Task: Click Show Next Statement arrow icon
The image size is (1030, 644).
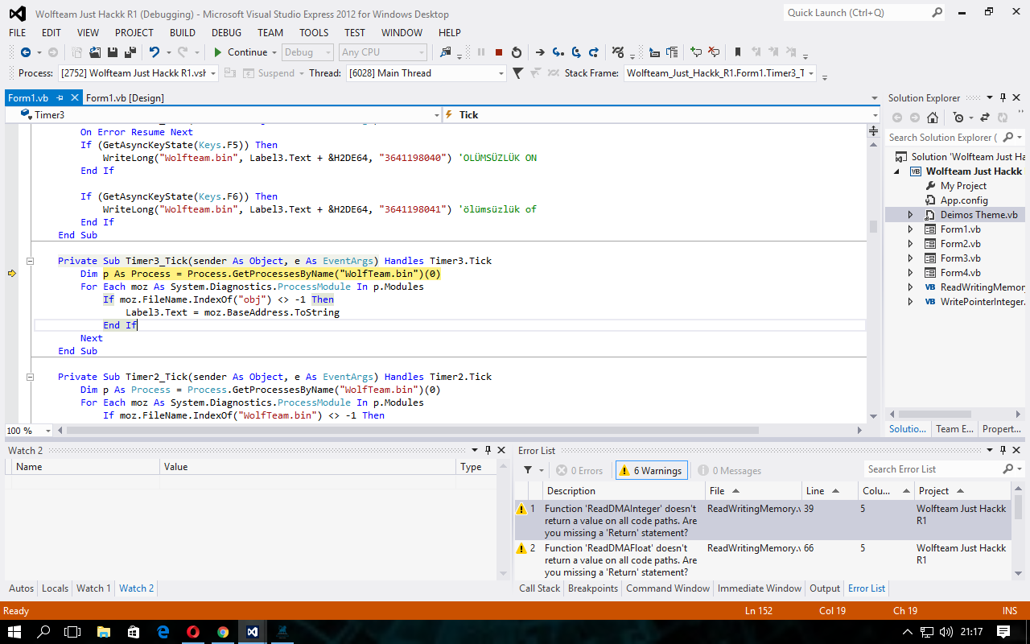Action: pyautogui.click(x=540, y=52)
